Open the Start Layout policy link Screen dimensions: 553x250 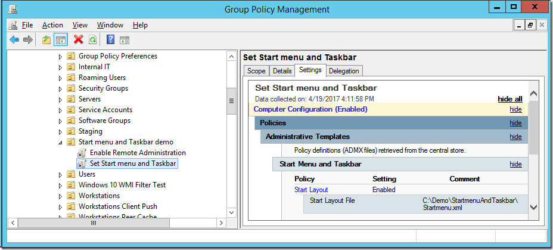pyautogui.click(x=311, y=190)
